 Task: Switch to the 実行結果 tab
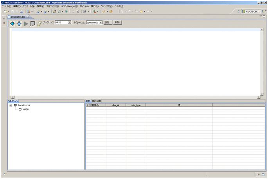coord(96,101)
